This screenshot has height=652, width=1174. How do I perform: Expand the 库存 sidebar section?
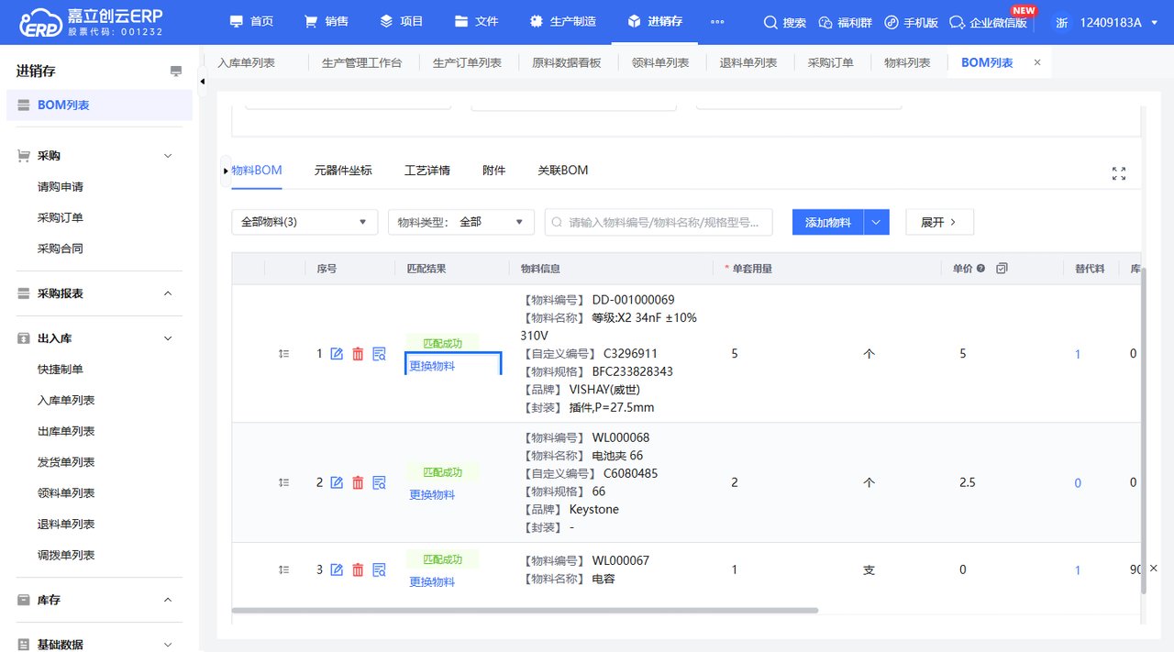pos(168,600)
